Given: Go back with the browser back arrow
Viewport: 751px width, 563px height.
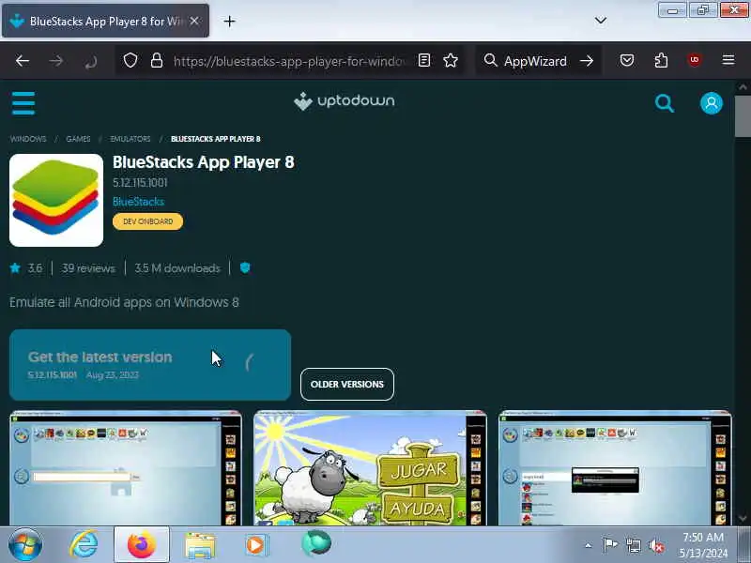Looking at the screenshot, I should coord(23,61).
